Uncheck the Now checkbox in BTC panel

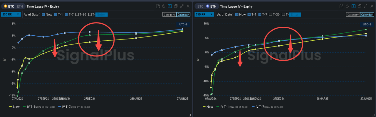[x=43, y=14]
